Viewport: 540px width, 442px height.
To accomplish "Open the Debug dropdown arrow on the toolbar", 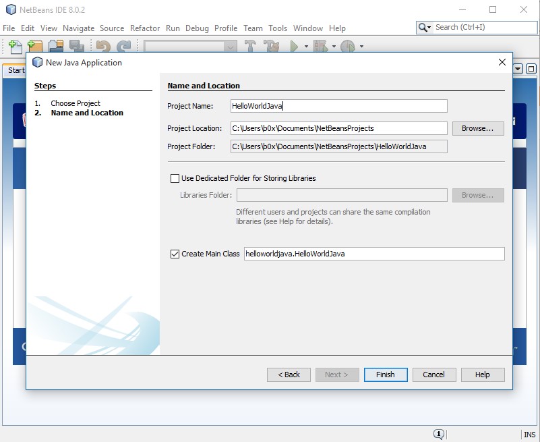I will point(336,47).
